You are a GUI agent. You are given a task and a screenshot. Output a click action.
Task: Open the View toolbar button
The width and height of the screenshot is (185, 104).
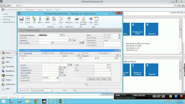click(x=61, y=20)
